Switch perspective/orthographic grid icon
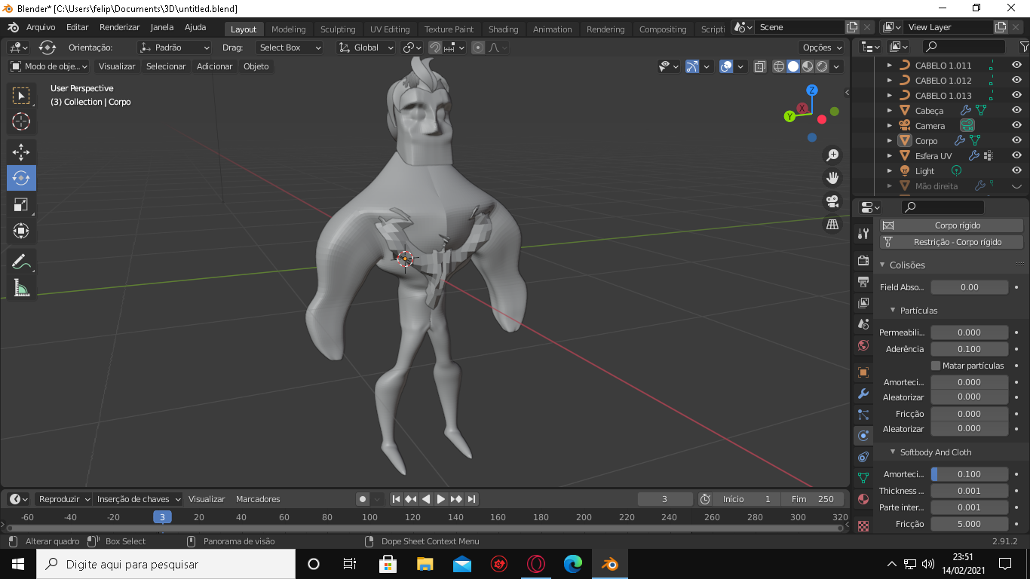 click(832, 224)
